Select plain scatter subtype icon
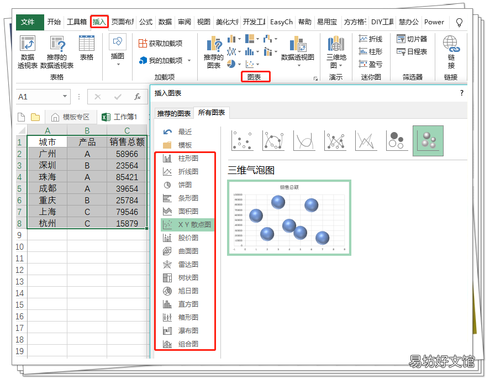Screen dimensions: 490x379 coord(242,140)
